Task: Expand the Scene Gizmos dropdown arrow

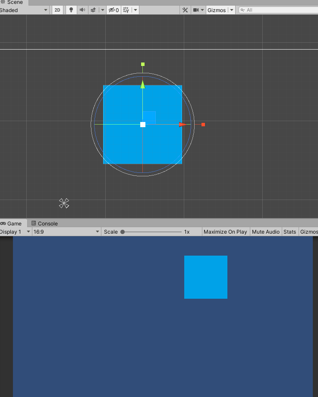Action: click(232, 10)
